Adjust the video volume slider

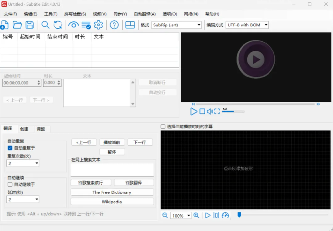(x=233, y=111)
